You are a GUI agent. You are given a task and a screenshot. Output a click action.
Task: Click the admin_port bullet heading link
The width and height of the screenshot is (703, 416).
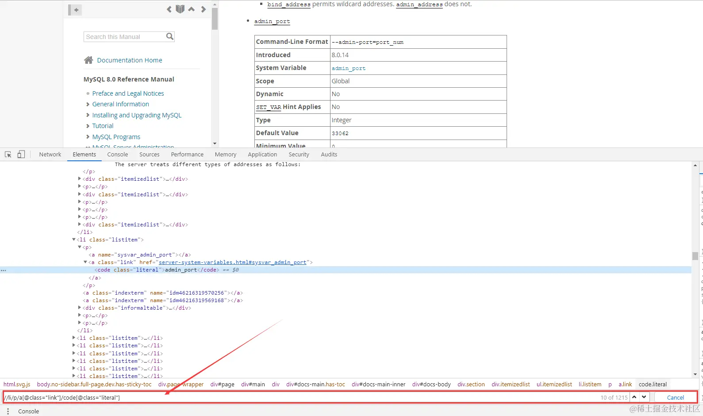[x=272, y=21]
